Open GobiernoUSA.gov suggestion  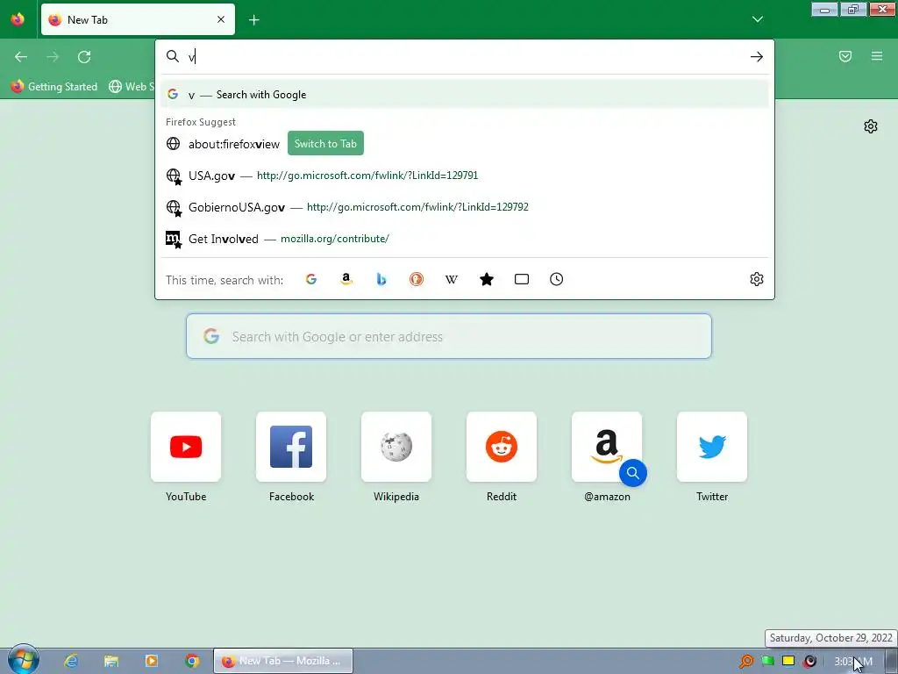click(465, 207)
